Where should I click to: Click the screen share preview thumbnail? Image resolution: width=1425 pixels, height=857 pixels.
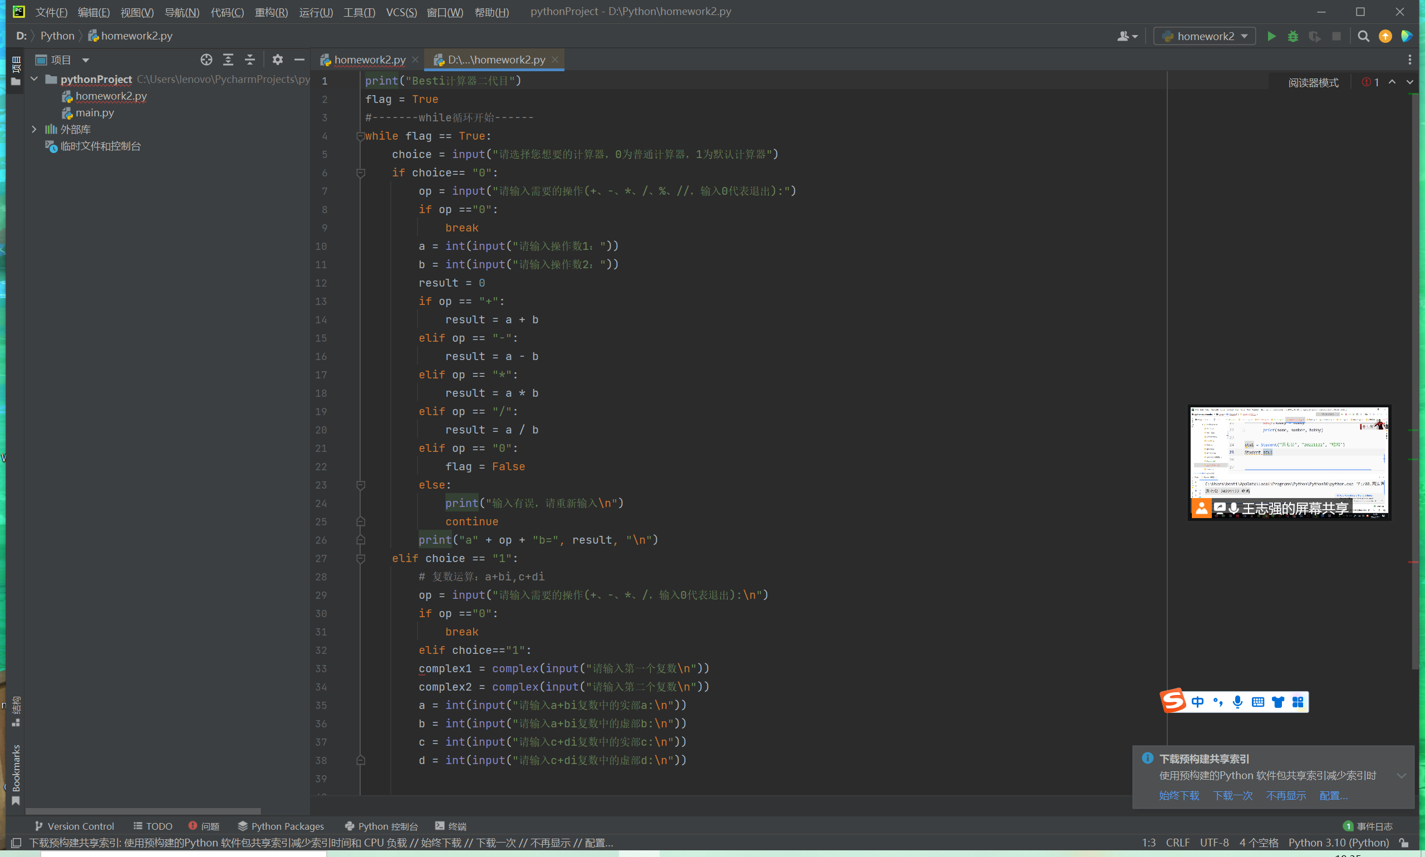(x=1289, y=456)
